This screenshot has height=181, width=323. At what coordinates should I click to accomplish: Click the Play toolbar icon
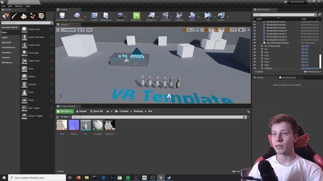[x=208, y=16]
